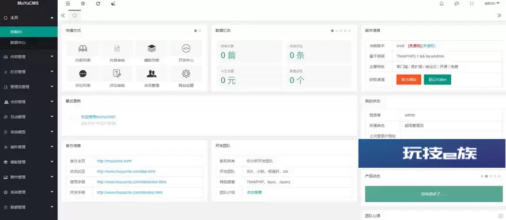Expand the 会员管理 sidebar menu arrow
Screen dimensions: 506x220
coord(52,102)
